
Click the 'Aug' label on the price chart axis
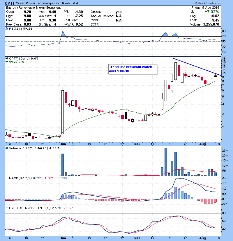pyautogui.click(x=202, y=144)
